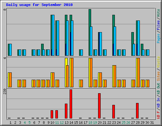162x126 pixels.
Task: Click the "Sites" legend label
Action: [x=159, y=76]
